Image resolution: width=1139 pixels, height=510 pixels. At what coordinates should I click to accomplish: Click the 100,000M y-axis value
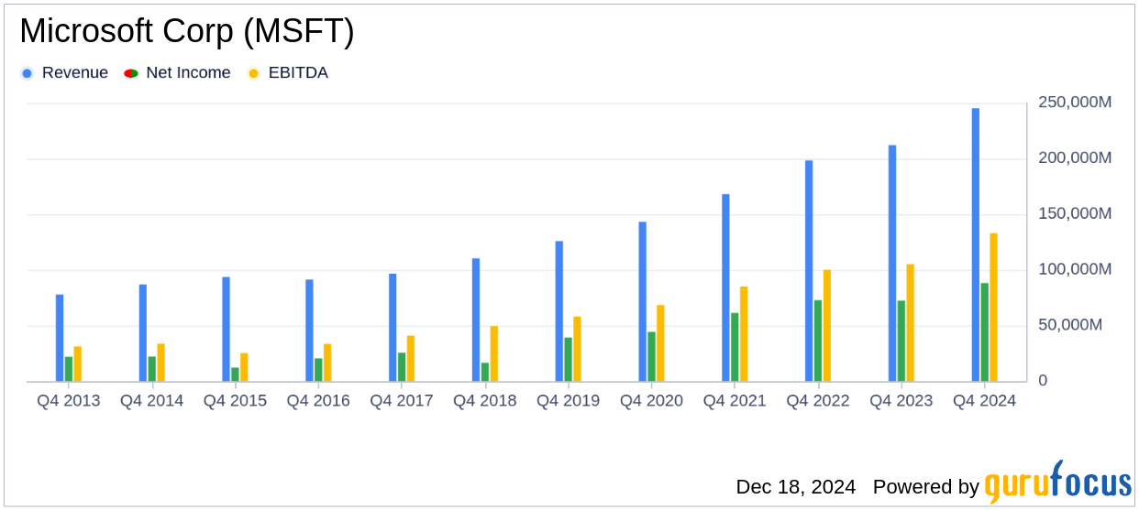pyautogui.click(x=1075, y=269)
